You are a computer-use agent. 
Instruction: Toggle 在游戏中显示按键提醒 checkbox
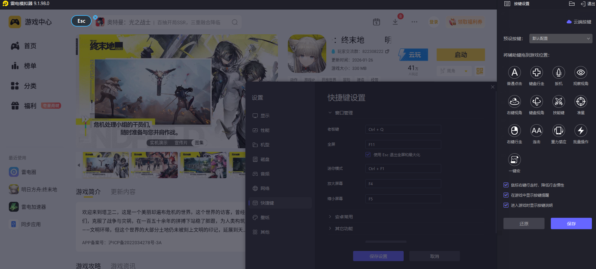(506, 195)
